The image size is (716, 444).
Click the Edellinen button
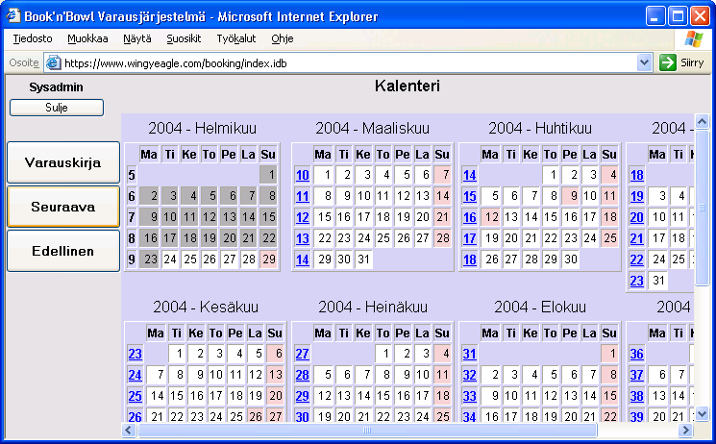(x=62, y=251)
